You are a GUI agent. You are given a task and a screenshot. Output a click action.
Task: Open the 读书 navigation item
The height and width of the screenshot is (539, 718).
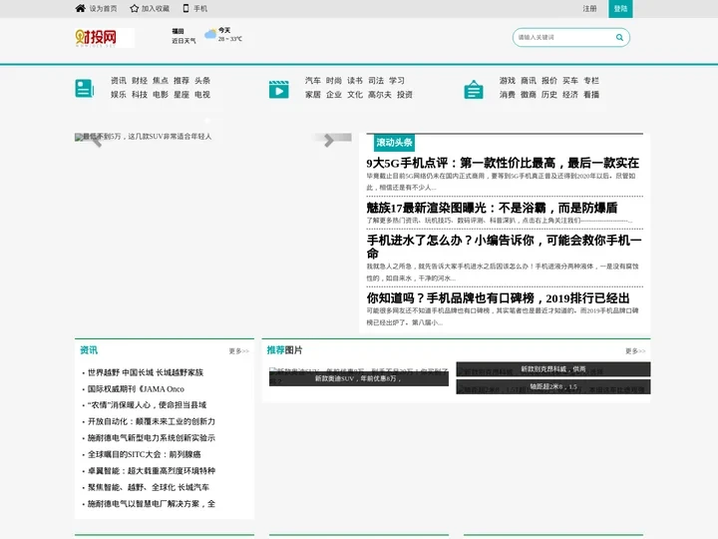355,81
